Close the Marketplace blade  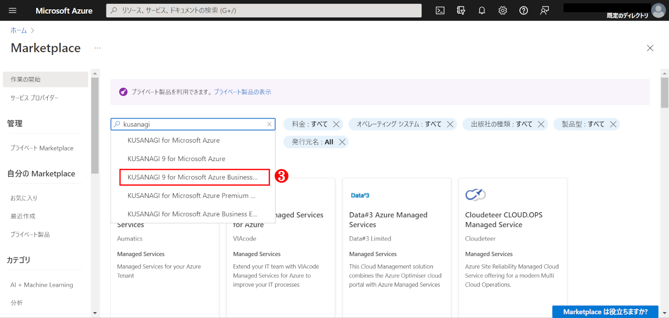650,48
